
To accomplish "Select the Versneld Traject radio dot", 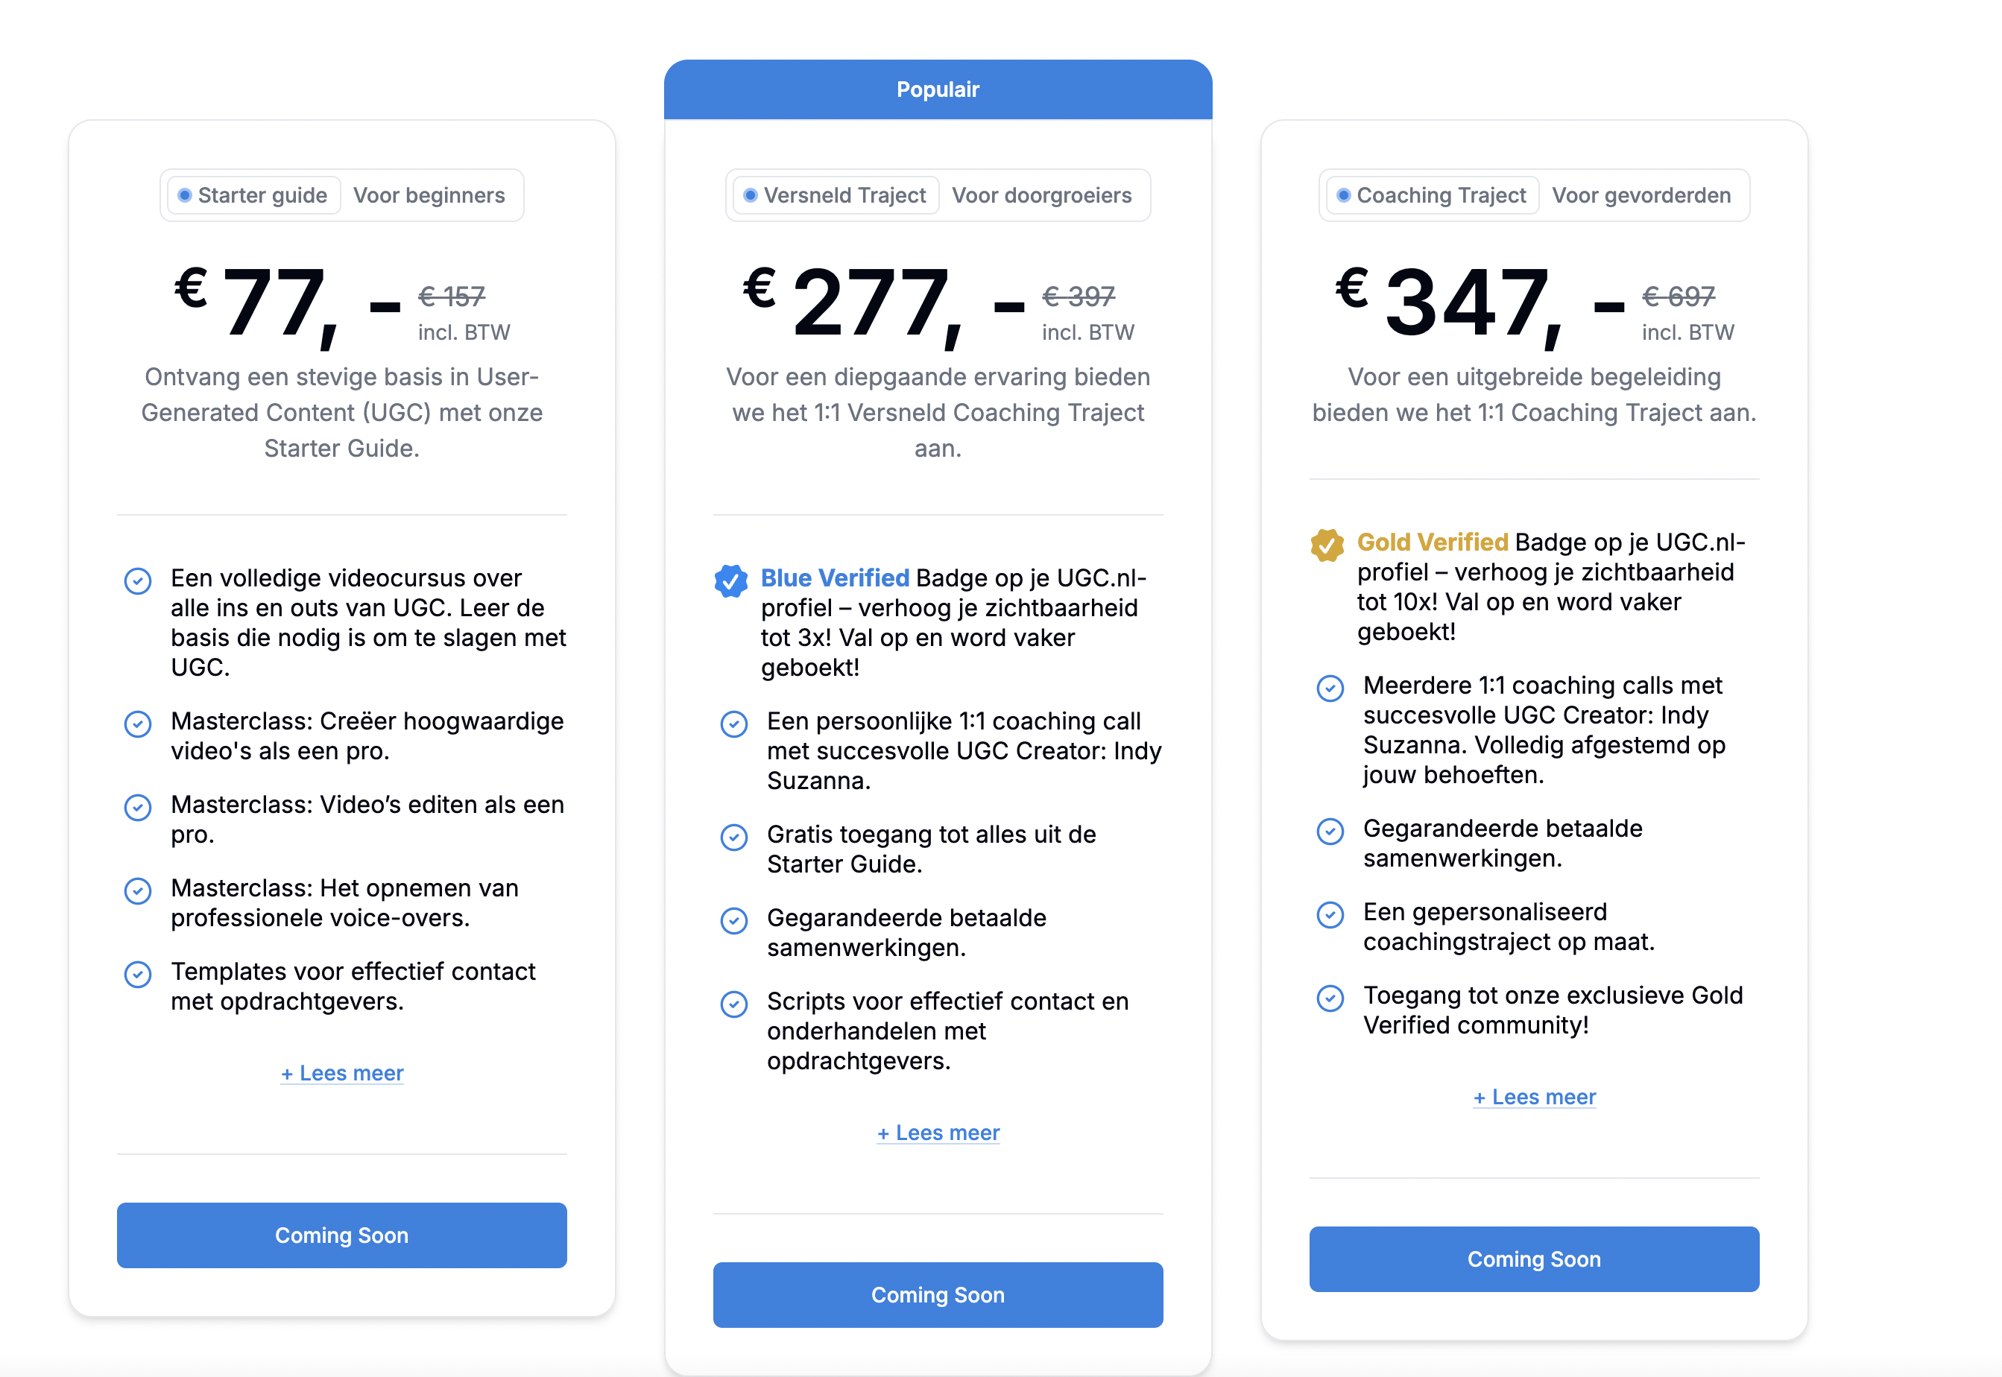I will [x=750, y=196].
